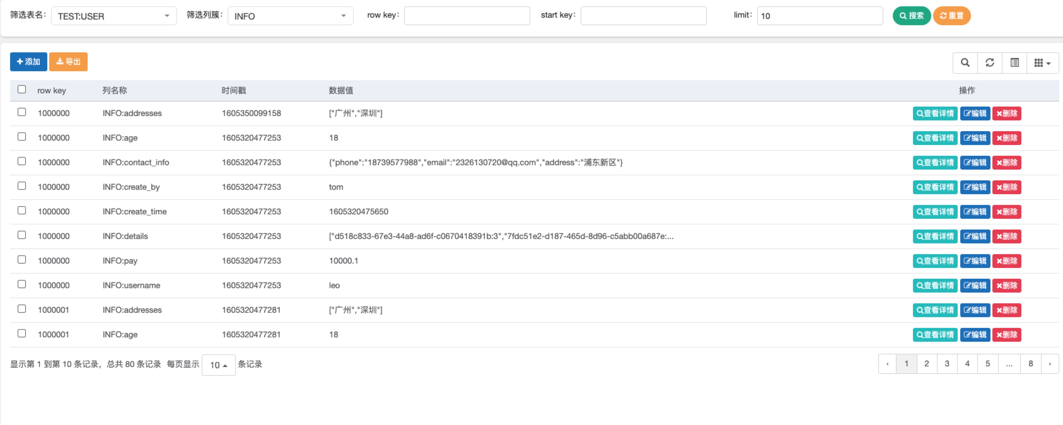
Task: Go to page 3 in pagination
Action: tap(947, 364)
